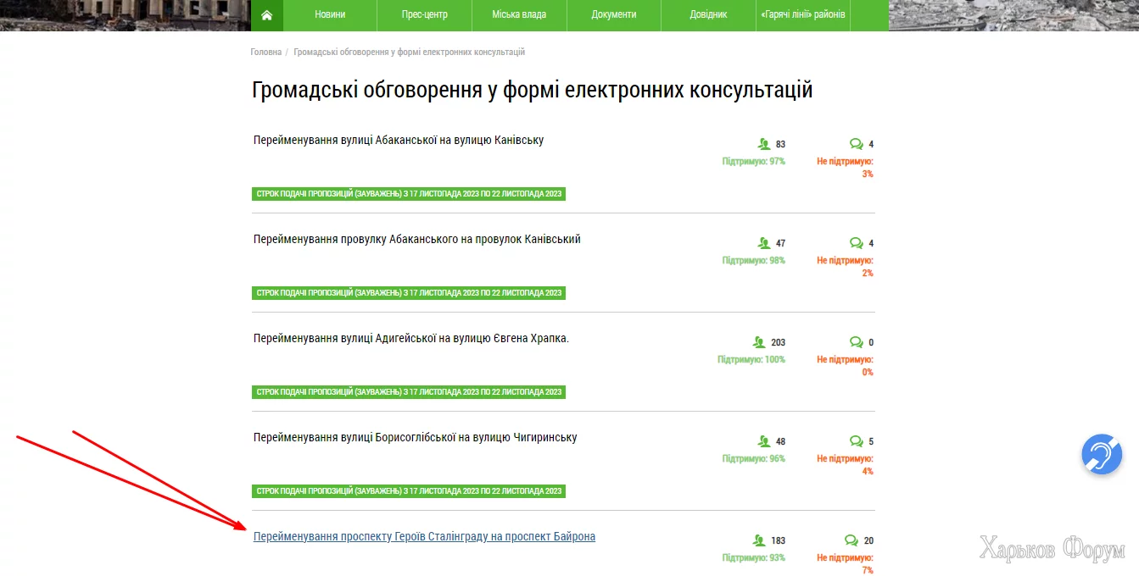Click the supporters icon beside 183
Viewport: 1139px width, 576px height.
pyautogui.click(x=759, y=540)
